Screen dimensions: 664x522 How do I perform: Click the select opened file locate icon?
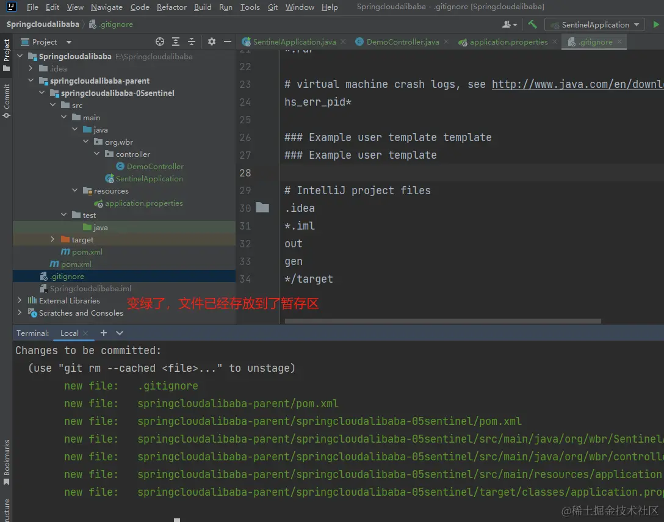click(160, 42)
